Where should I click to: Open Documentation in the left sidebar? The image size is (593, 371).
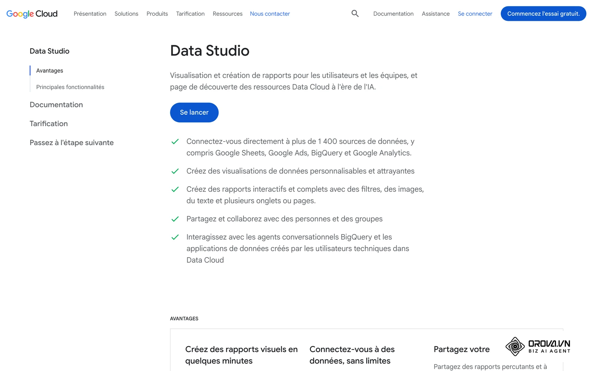56,105
